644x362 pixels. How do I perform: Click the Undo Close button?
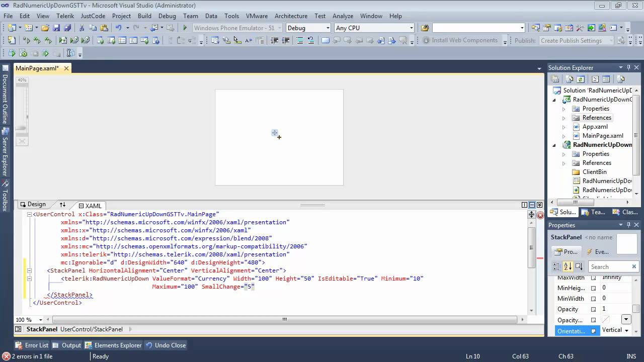click(x=166, y=345)
